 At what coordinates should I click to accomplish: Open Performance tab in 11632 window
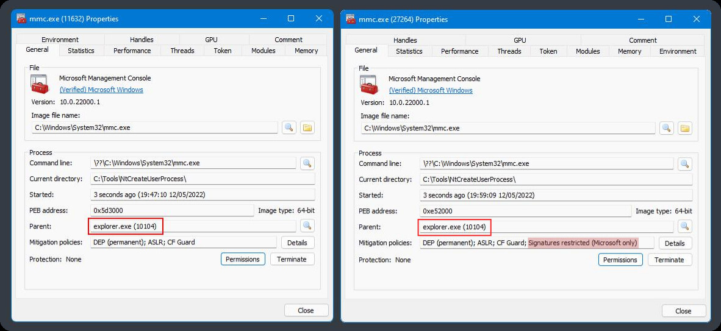tap(132, 51)
